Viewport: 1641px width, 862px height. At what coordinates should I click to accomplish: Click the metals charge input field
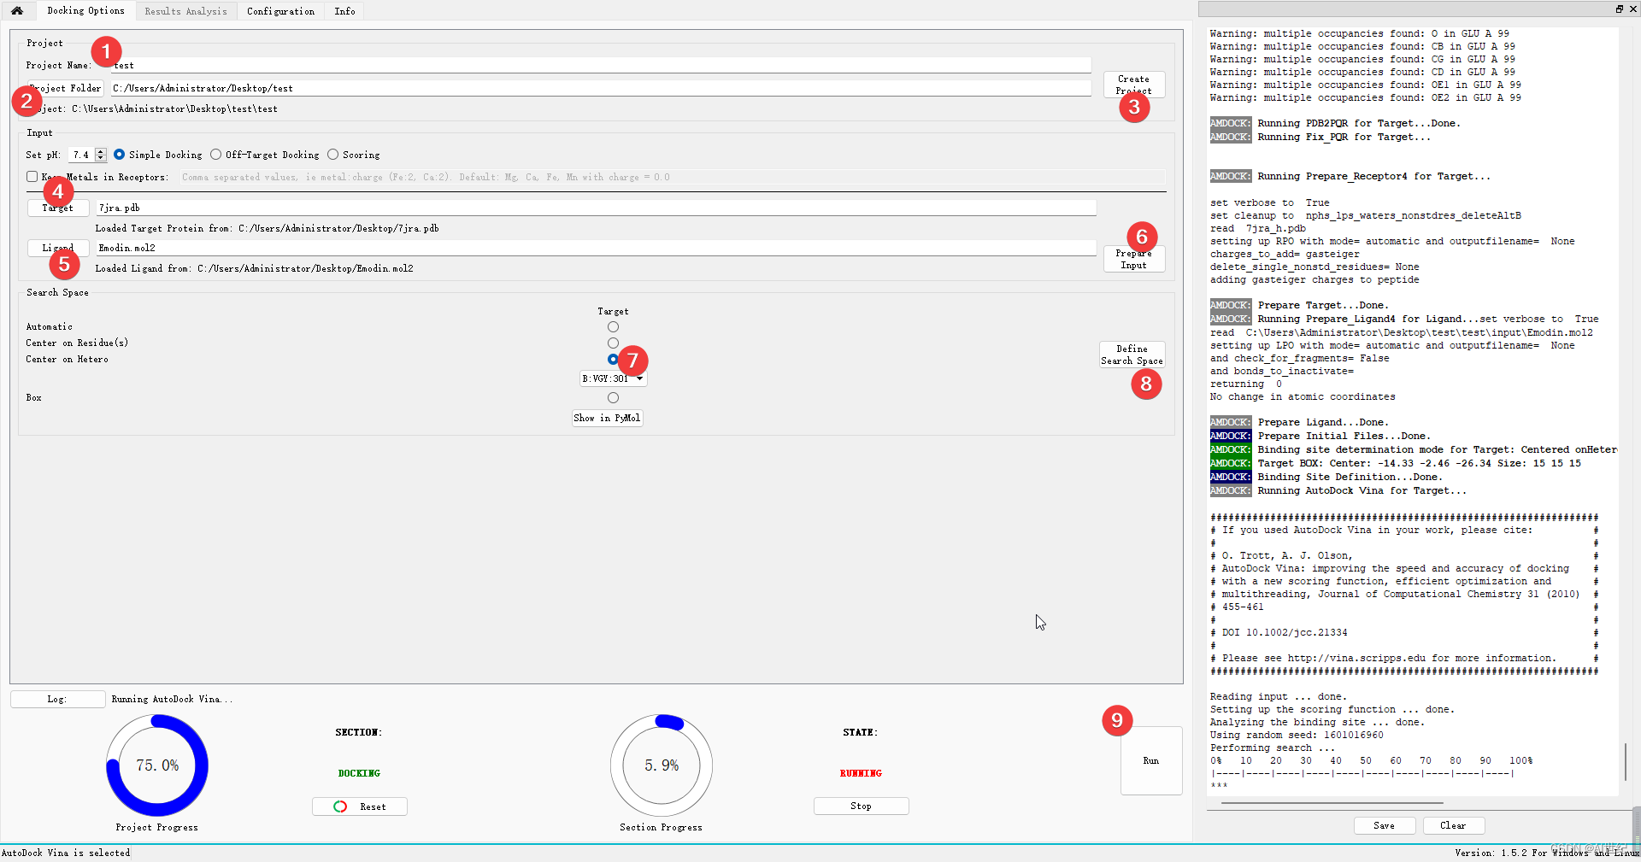point(673,177)
